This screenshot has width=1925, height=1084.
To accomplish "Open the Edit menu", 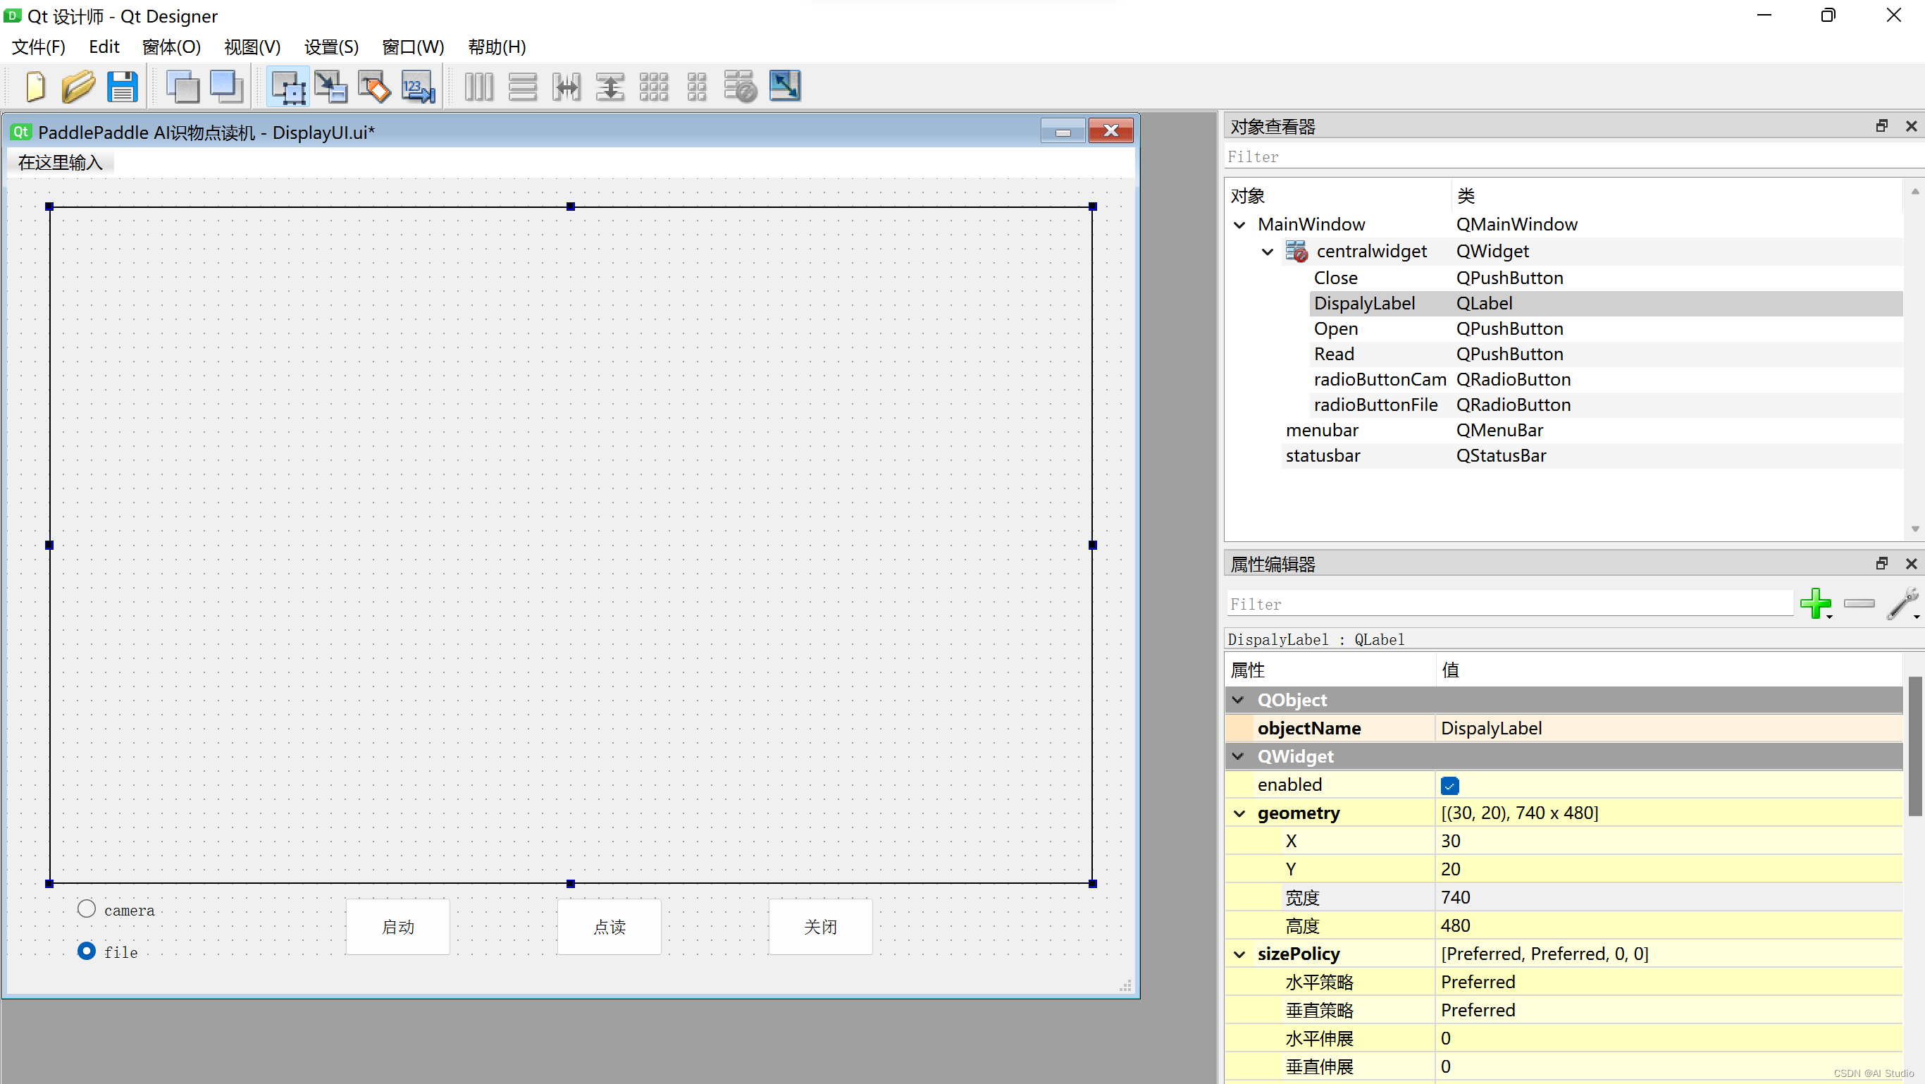I will coord(104,47).
